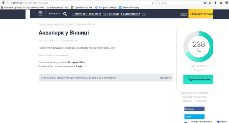This screenshot has height=123, width=229.
Task: Open the bookmarks list icon
Action: [210, 3]
